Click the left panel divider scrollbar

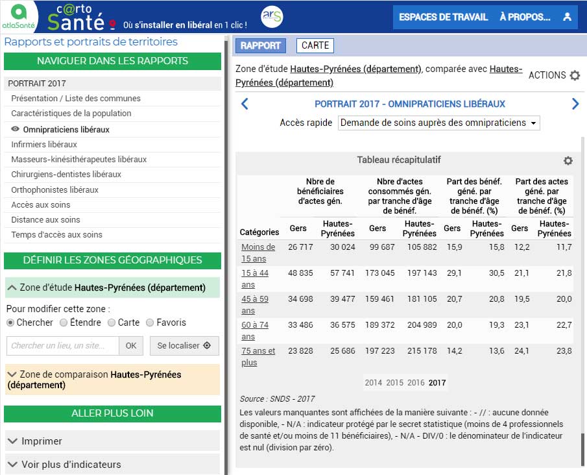[x=226, y=258]
